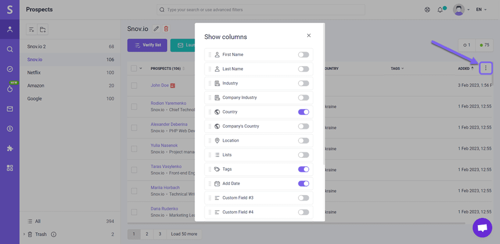The width and height of the screenshot is (500, 244).
Task: Click the drag handle beside Country
Action: [210, 112]
